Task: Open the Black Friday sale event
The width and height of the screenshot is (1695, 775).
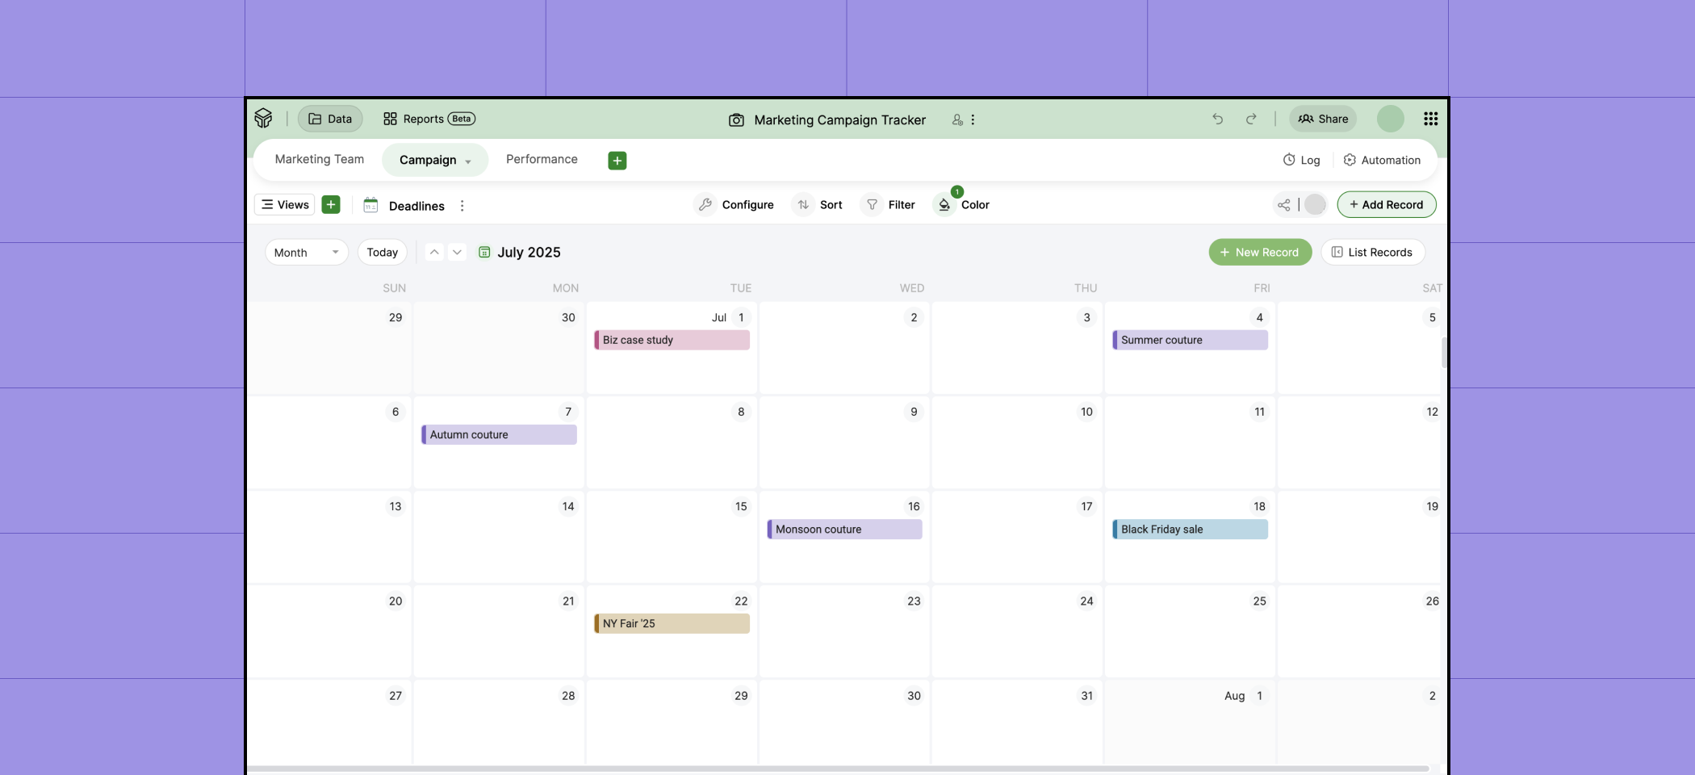Action: [x=1190, y=529]
